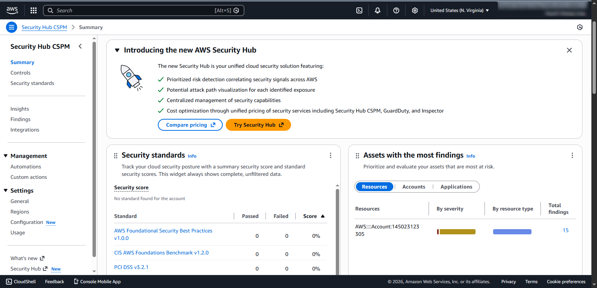Click the hexagon icon right of breadcrumb
Image resolution: width=597 pixels, height=288 pixels.
(580, 27)
